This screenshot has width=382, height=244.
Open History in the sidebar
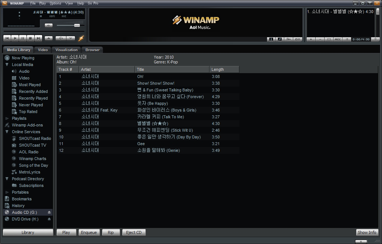pyautogui.click(x=18, y=206)
